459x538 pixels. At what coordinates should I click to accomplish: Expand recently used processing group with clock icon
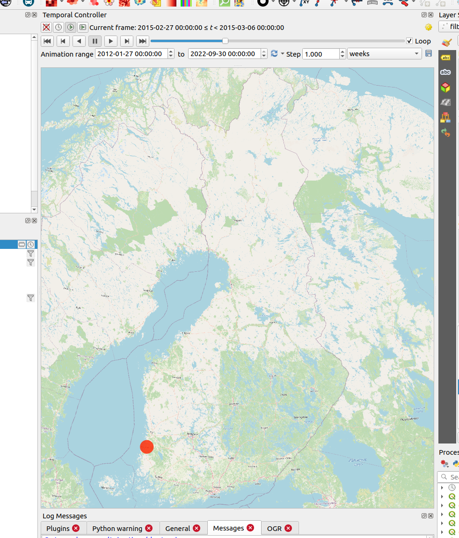tap(442, 487)
